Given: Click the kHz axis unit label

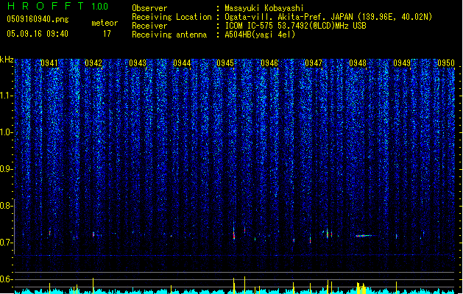Looking at the screenshot, I should pyautogui.click(x=7, y=60).
